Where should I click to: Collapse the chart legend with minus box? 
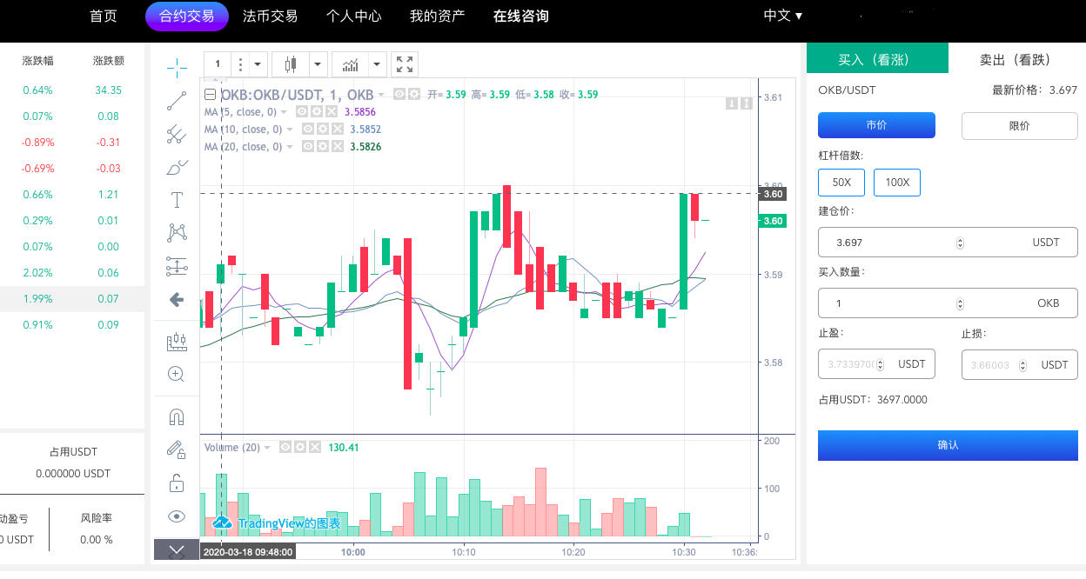210,95
